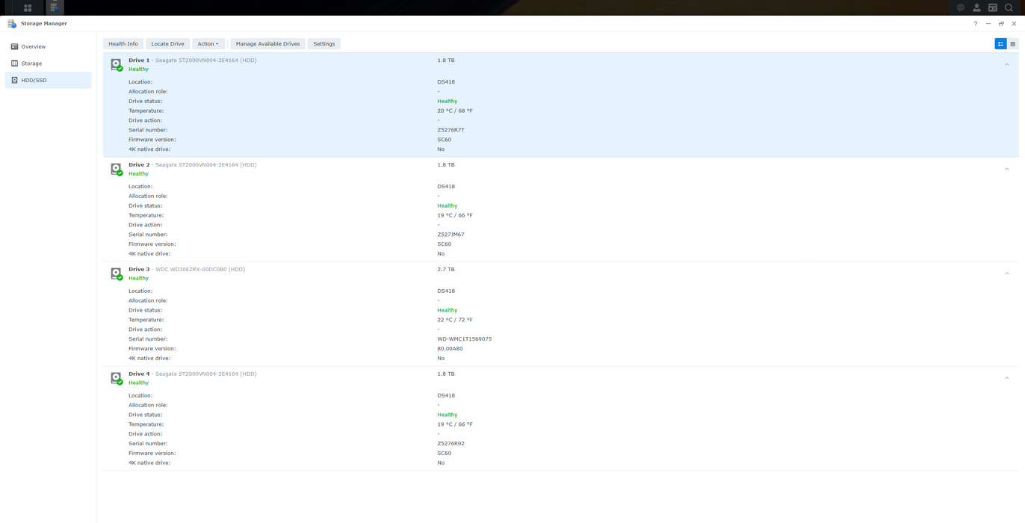Screen dimensions: 1025x523
Task: Go to Overview in the sidebar
Action: tap(33, 46)
